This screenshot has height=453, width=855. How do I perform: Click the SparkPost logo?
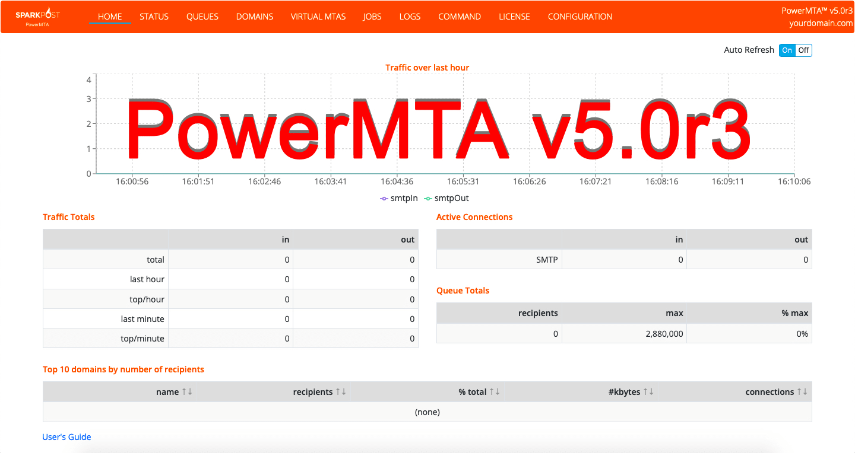[37, 16]
